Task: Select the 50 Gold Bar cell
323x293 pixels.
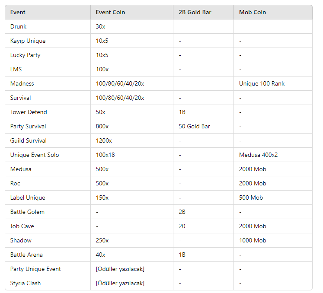Action: click(194, 127)
